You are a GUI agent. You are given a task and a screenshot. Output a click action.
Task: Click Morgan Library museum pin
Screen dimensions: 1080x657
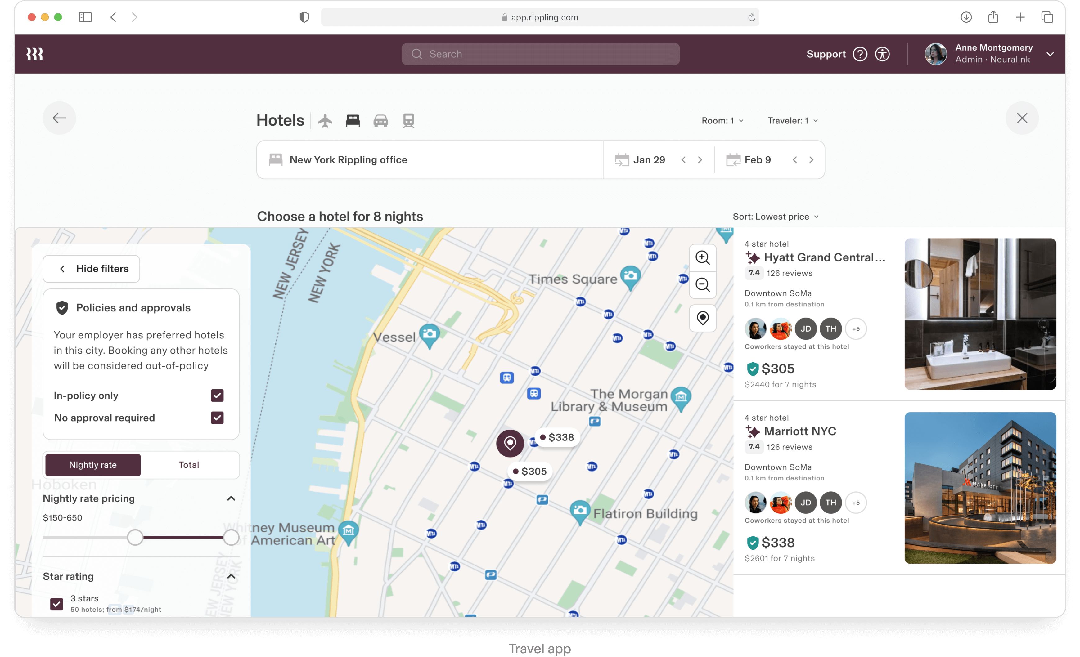(x=681, y=398)
